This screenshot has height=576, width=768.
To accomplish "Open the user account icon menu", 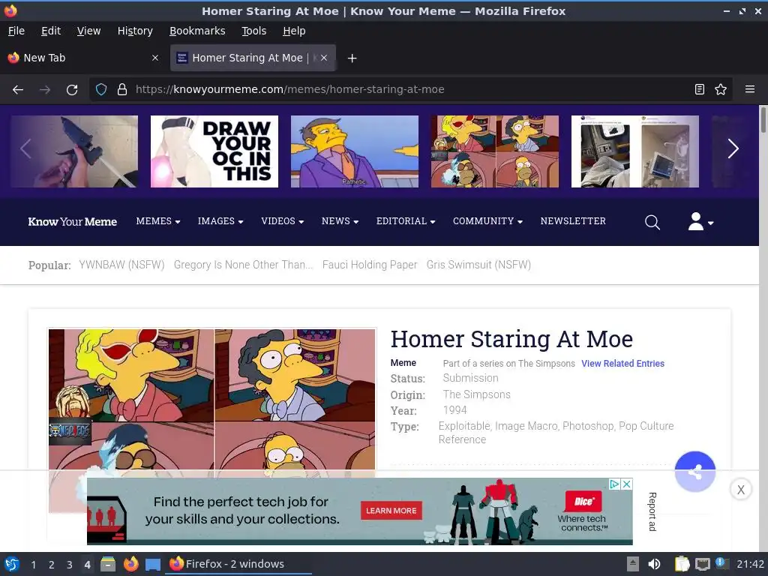I will tap(700, 221).
